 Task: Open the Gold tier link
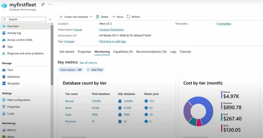(x=68, y=115)
